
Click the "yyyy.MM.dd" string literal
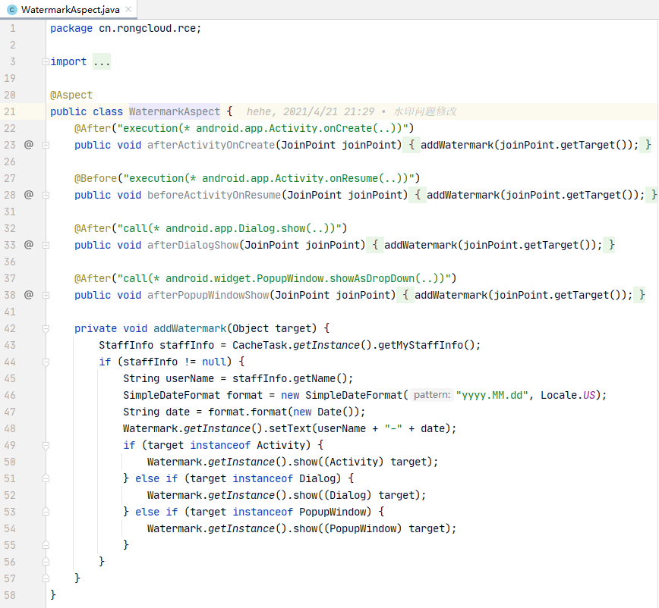492,395
